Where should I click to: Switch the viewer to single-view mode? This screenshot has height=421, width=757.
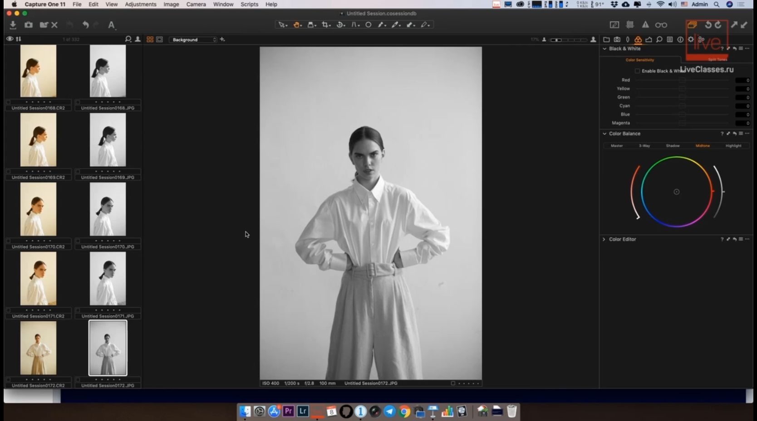(159, 39)
